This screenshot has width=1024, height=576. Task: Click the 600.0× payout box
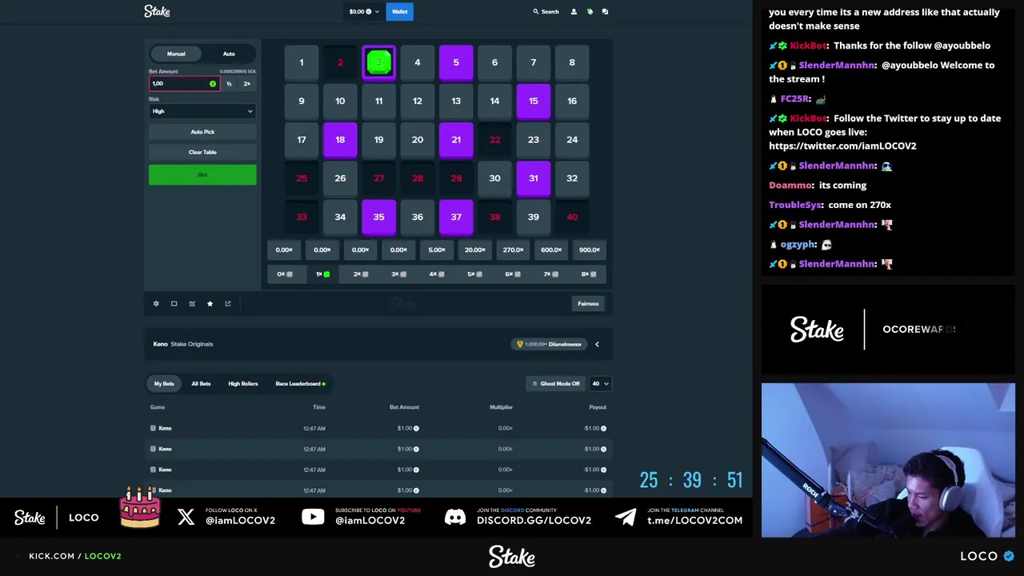(551, 250)
